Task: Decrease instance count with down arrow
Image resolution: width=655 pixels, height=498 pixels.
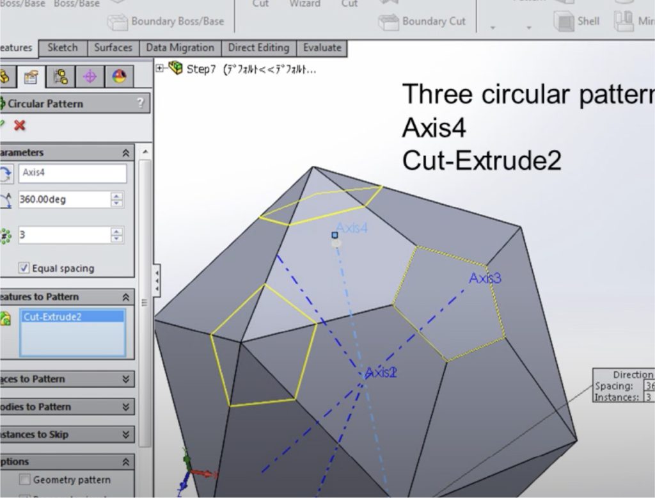Action: coord(117,239)
